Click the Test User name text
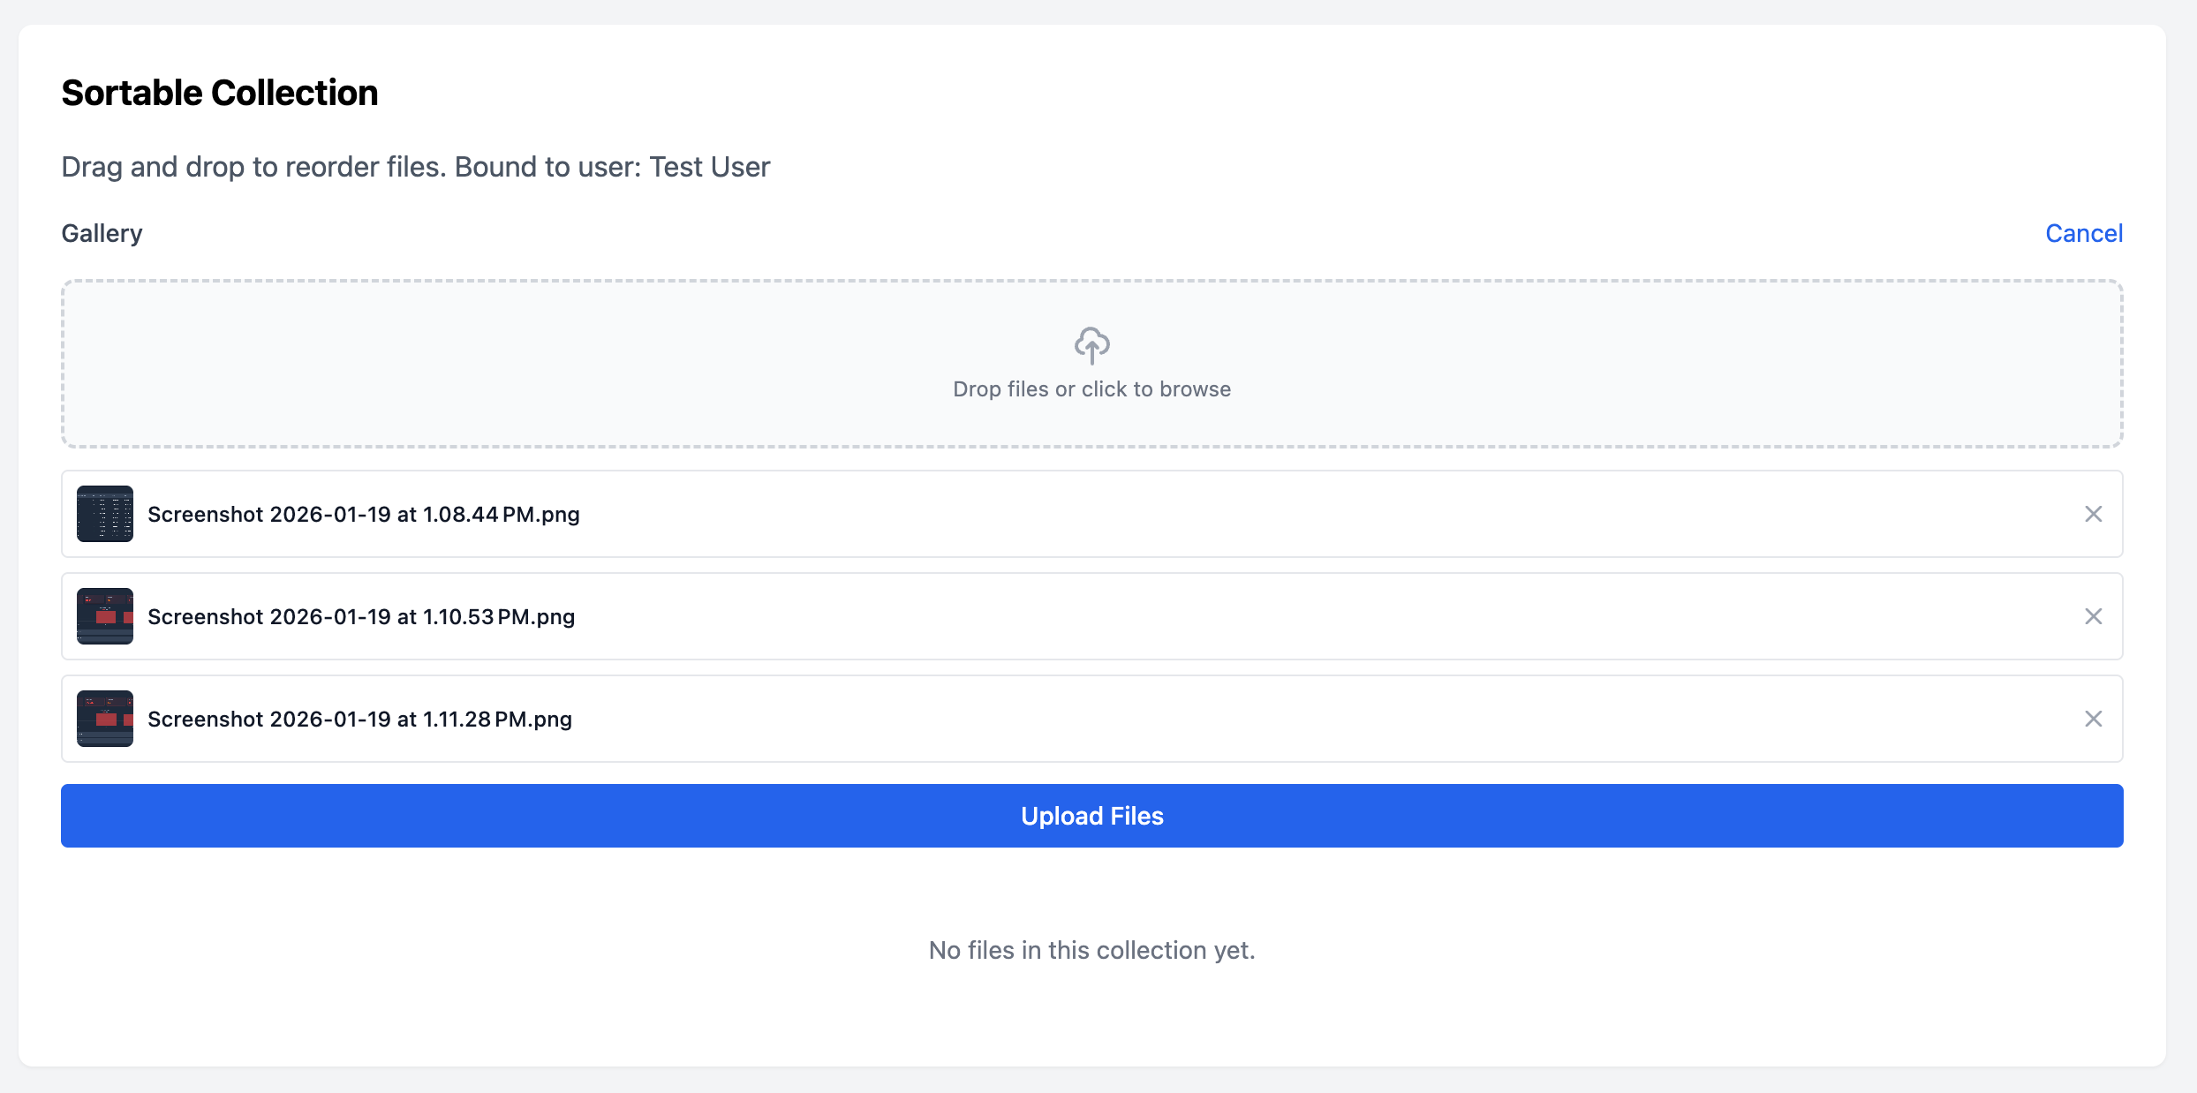 coord(709,167)
